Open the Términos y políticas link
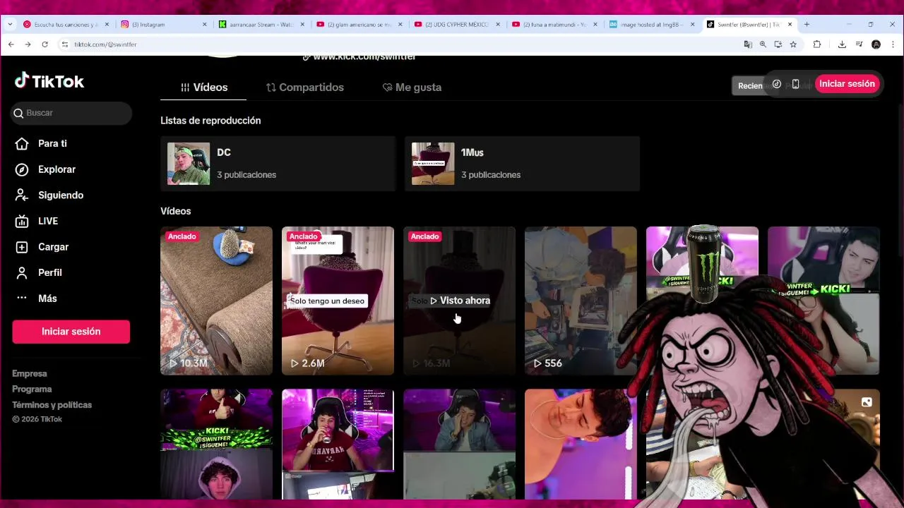The image size is (904, 508). (x=52, y=405)
